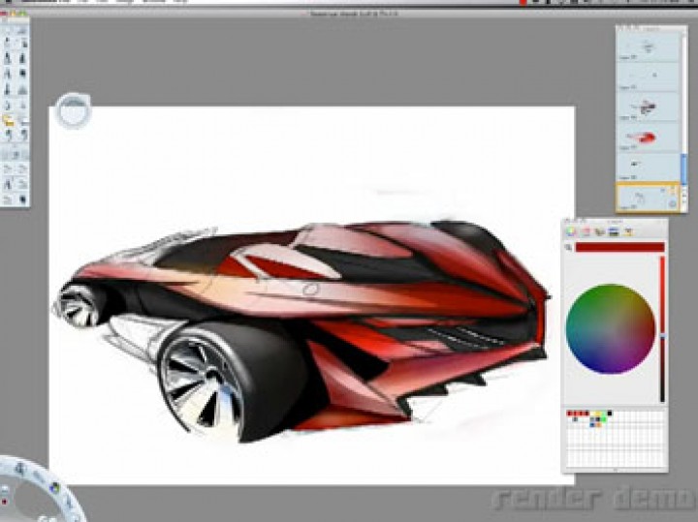The image size is (698, 522).
Task: Choose the orange swatch in palette grid
Action: click(x=598, y=424)
